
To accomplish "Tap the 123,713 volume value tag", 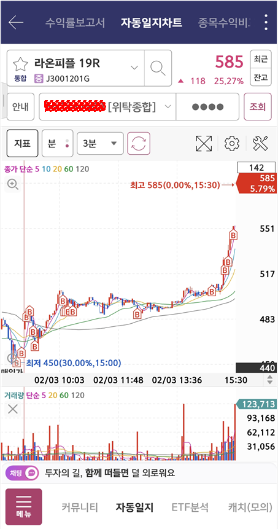I will (256, 404).
